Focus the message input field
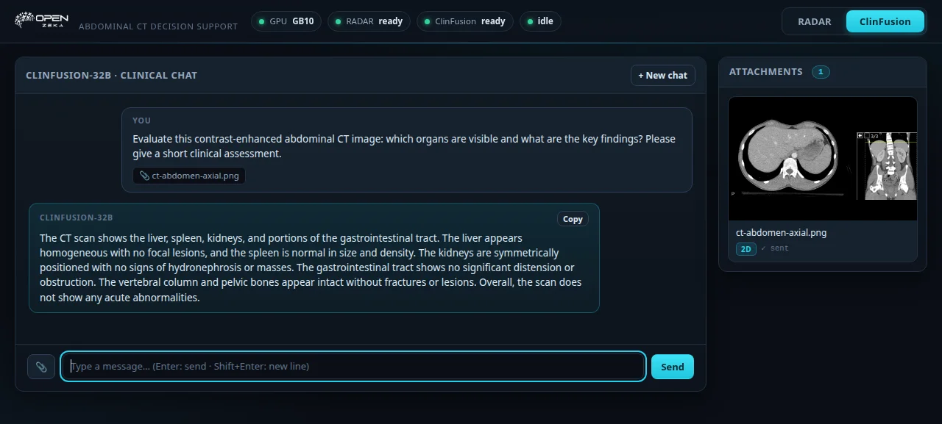The height and width of the screenshot is (424, 942). (x=353, y=367)
